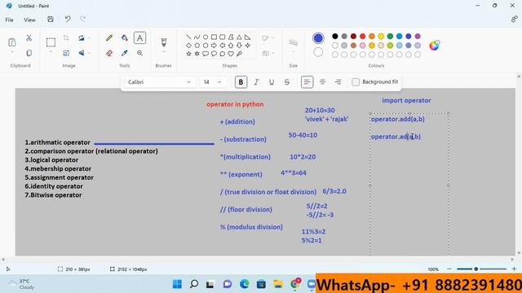522x293 pixels.
Task: Select the Diamond shape
Action: pyautogui.click(x=188, y=46)
